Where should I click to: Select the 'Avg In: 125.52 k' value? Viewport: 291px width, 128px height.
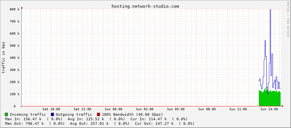click(x=86, y=119)
